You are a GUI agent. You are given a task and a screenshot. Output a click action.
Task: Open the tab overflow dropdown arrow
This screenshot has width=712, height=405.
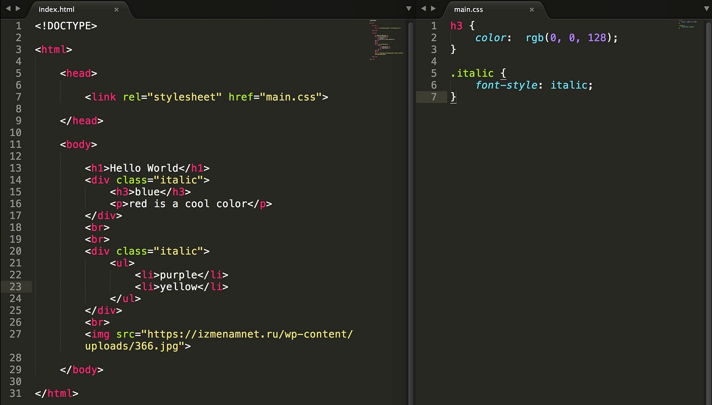click(408, 8)
